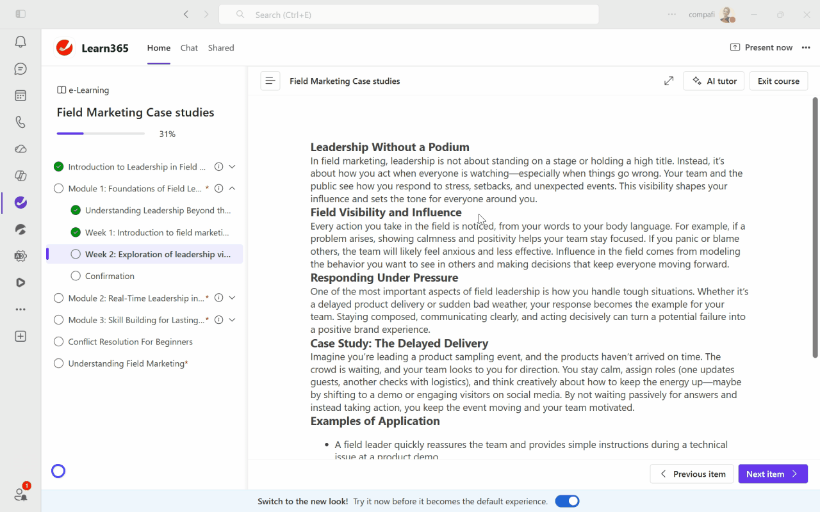The height and width of the screenshot is (512, 820).
Task: Show more apps via ellipsis in sidebar
Action: pyautogui.click(x=20, y=309)
